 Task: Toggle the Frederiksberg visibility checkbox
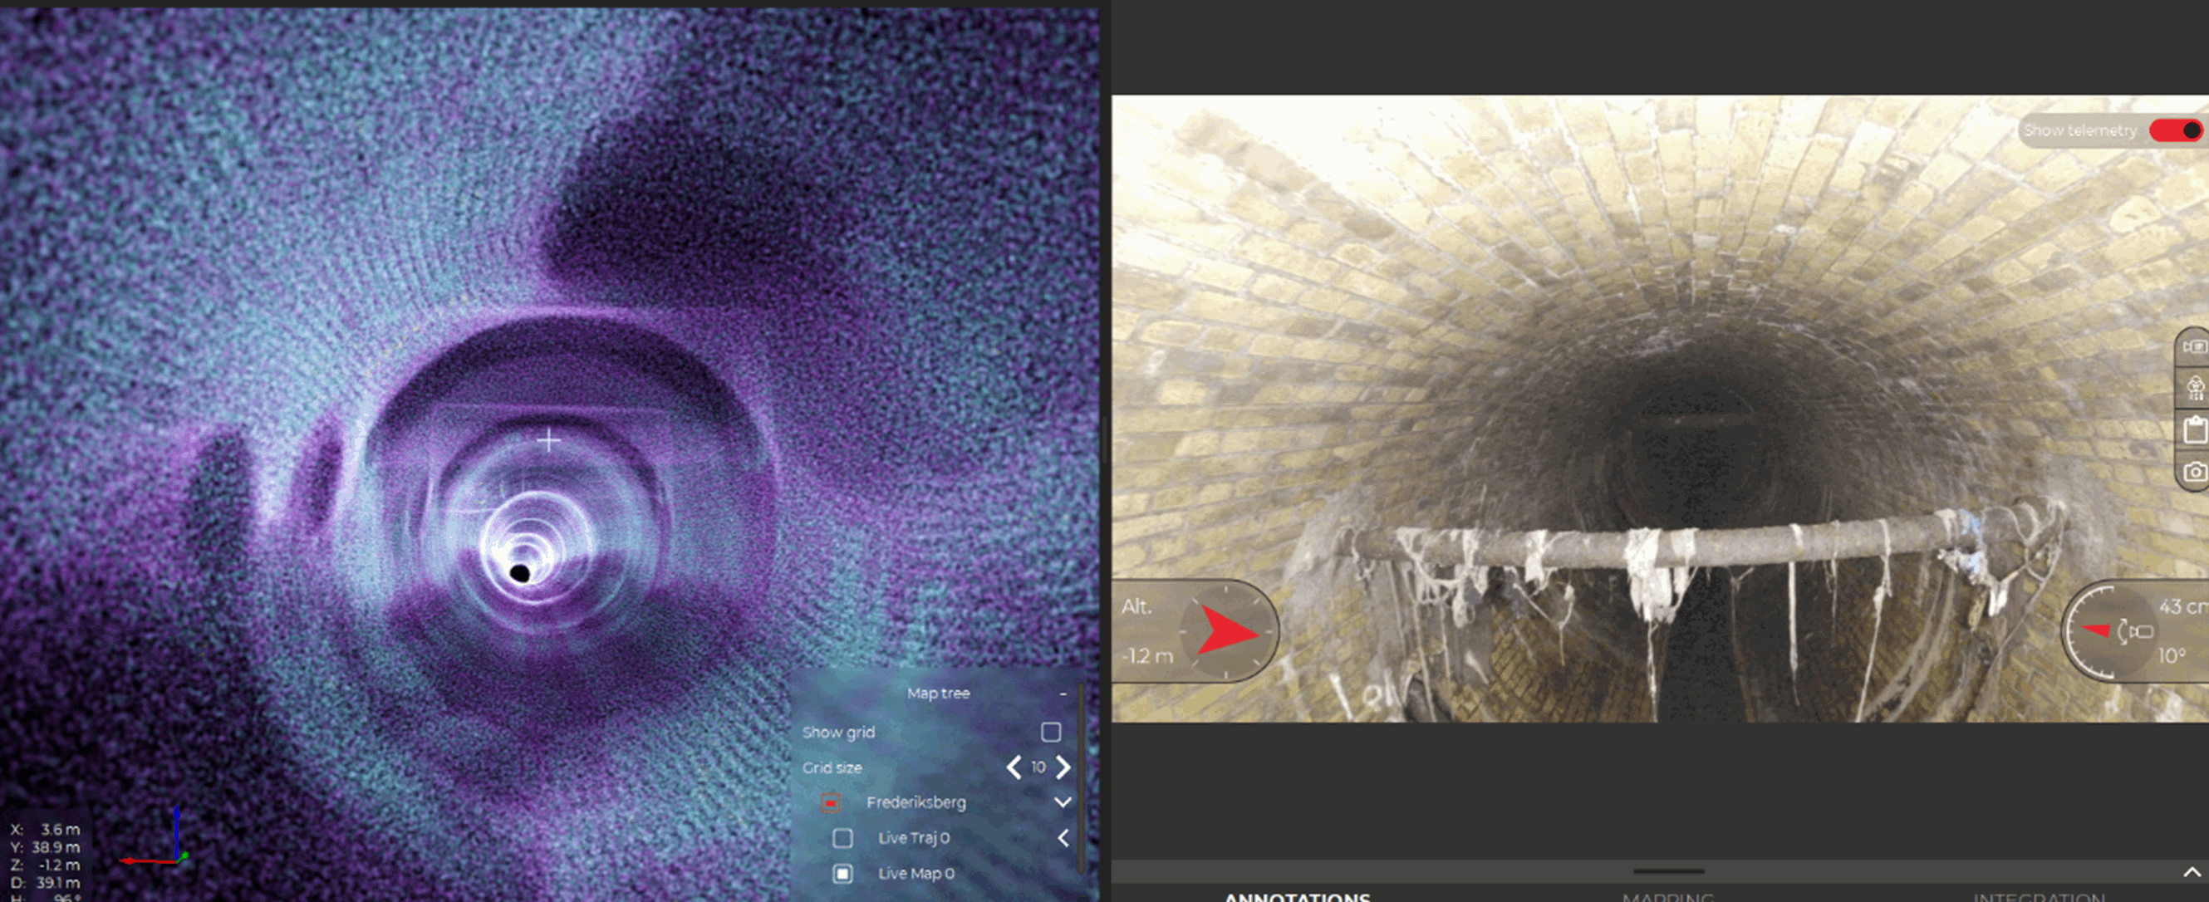pyautogui.click(x=830, y=802)
